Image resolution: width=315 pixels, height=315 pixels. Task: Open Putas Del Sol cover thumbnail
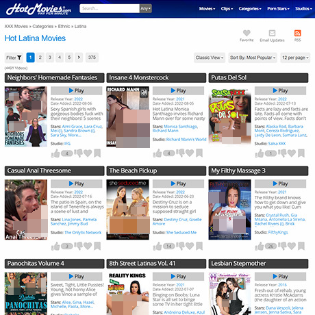pyautogui.click(x=230, y=116)
